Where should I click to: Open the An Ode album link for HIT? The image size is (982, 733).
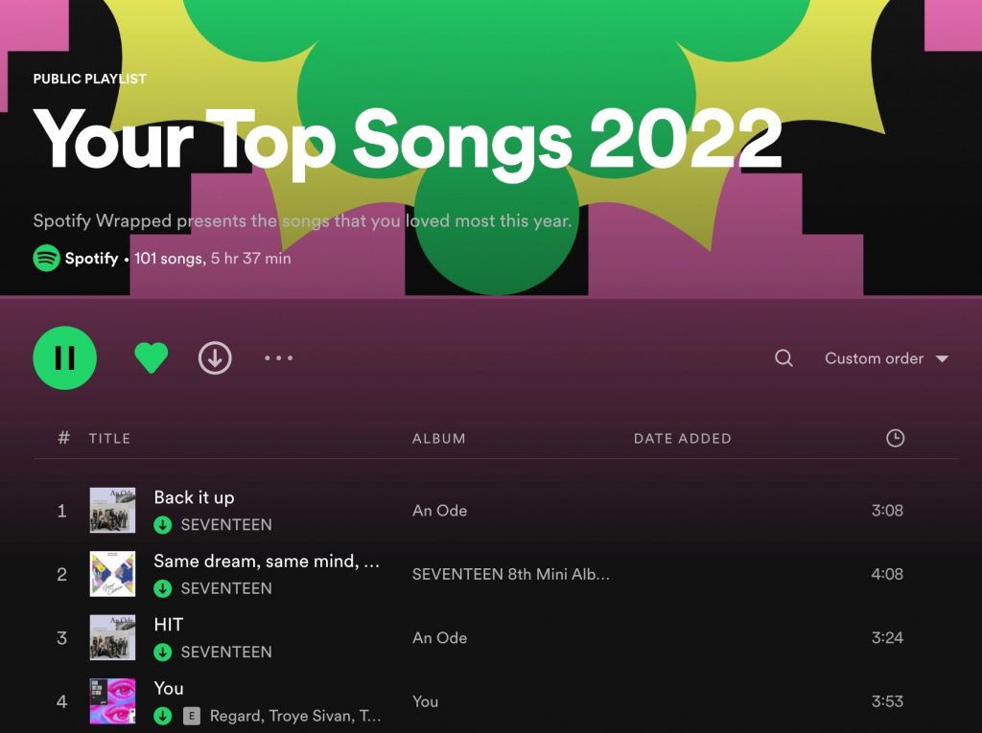(439, 638)
